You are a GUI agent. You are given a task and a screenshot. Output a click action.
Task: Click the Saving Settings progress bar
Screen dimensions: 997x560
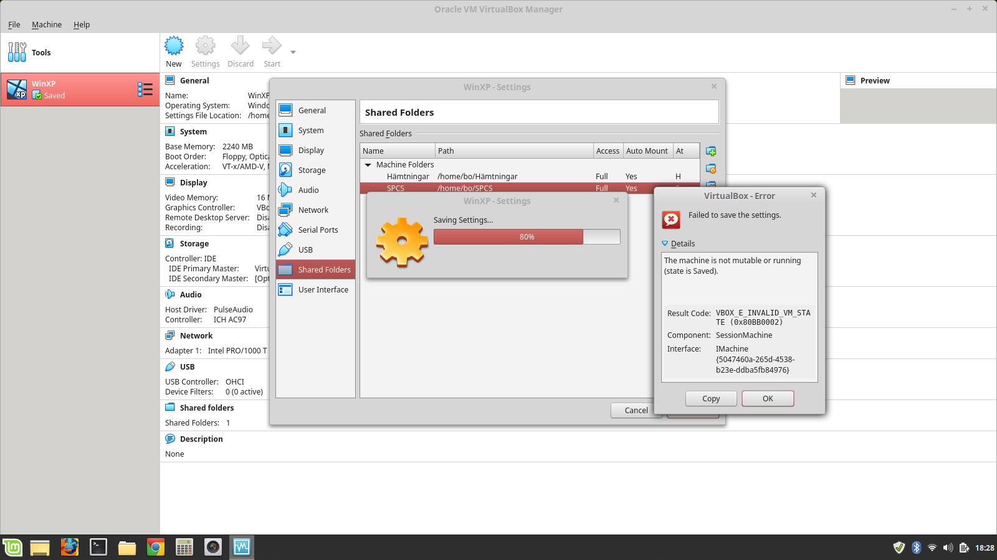(x=527, y=236)
